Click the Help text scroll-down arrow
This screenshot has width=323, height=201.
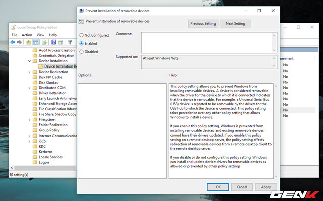[x=276, y=176]
